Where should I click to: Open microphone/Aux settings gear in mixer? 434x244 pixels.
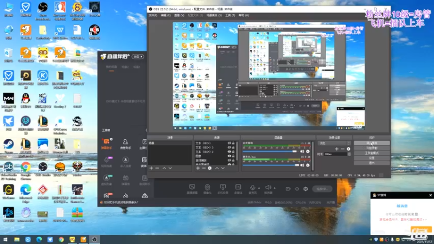308,165
